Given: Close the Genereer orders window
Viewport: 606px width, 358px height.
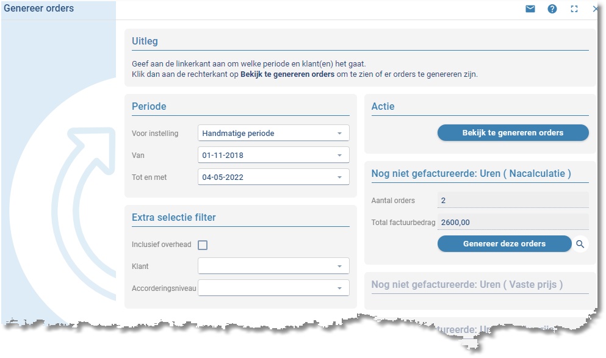Looking at the screenshot, I should point(596,9).
